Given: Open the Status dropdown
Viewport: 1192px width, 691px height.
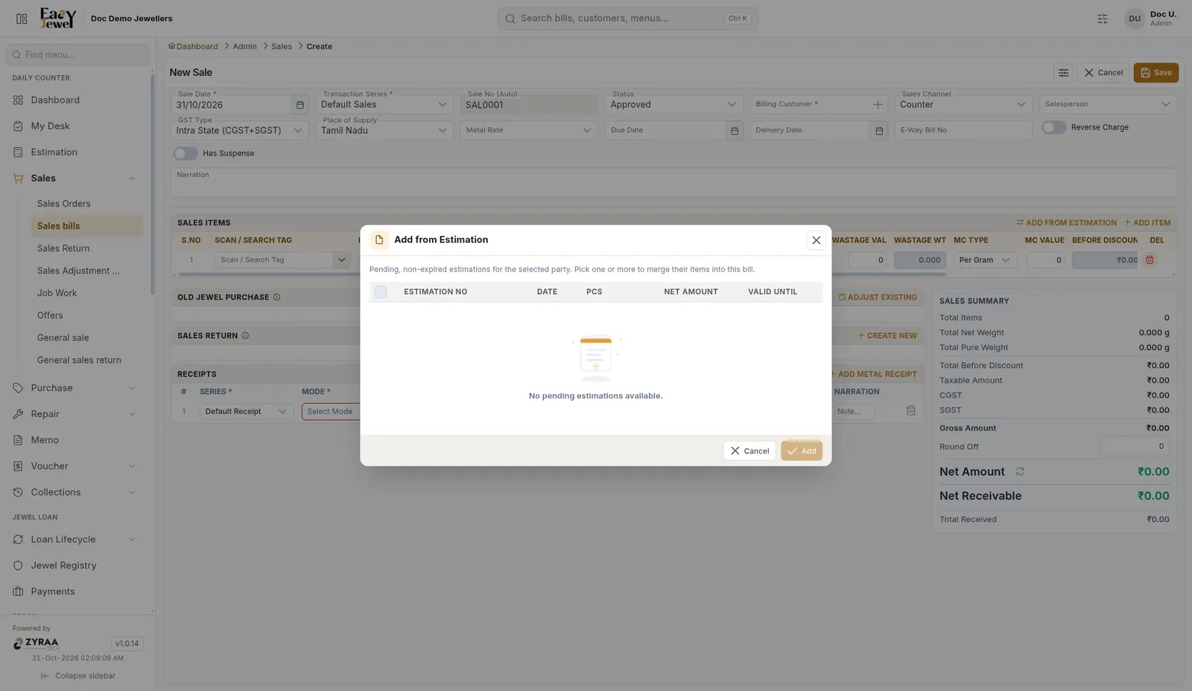Looking at the screenshot, I should point(673,104).
